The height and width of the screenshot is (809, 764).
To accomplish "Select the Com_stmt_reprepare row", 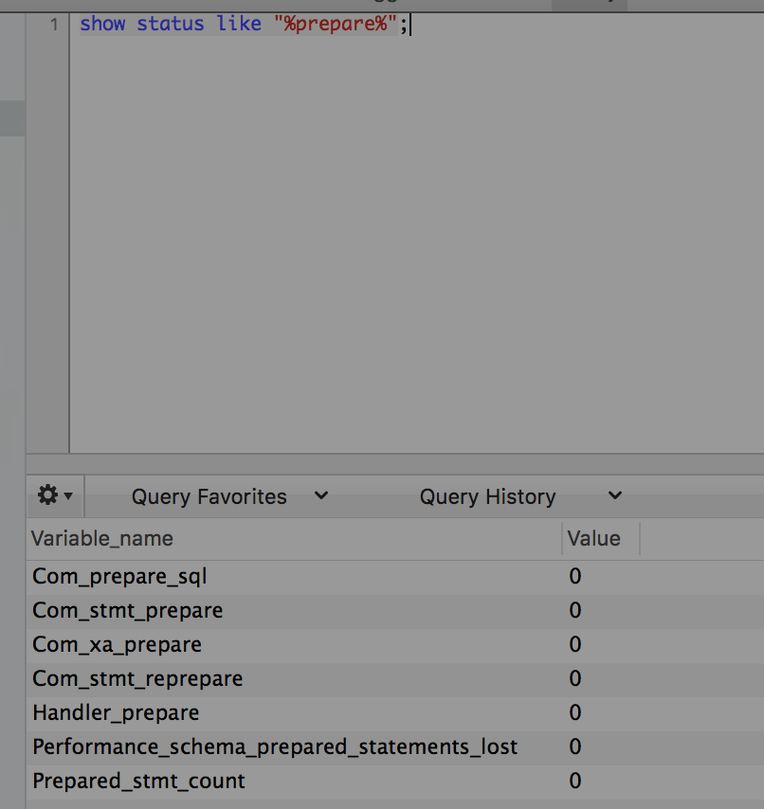I will click(395, 678).
